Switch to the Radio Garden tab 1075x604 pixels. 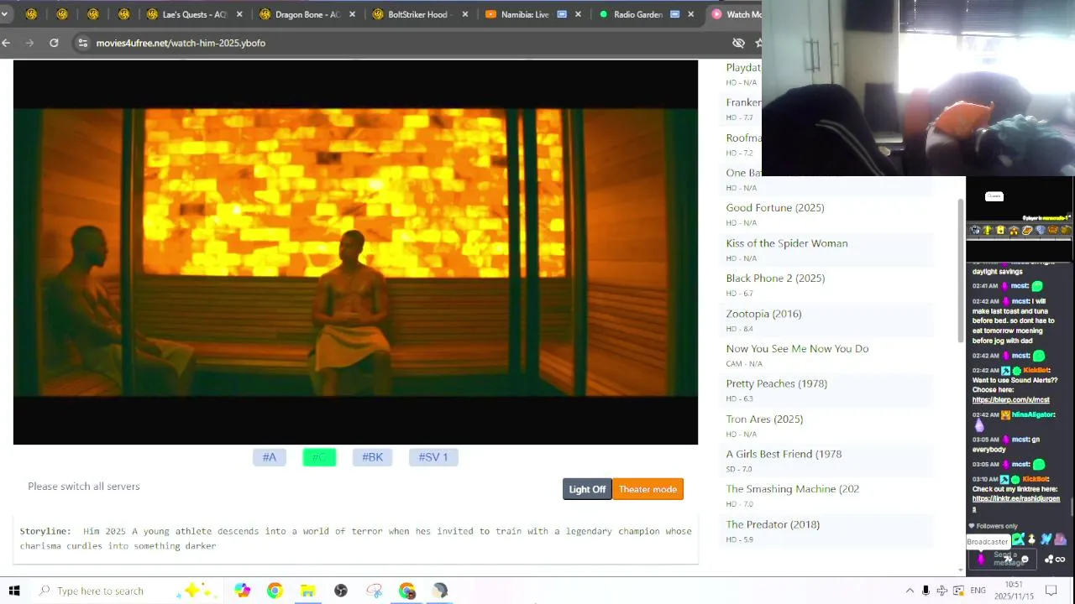pyautogui.click(x=637, y=14)
